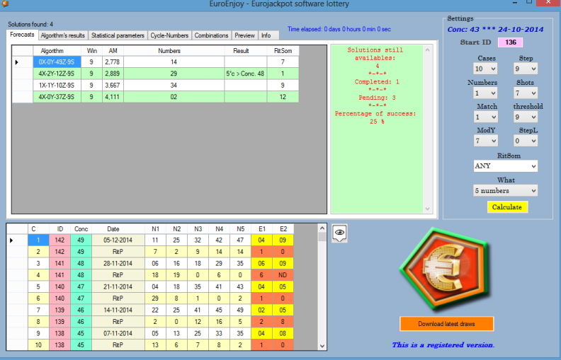561x360 pixels.
Task: Click the ND cell in E2 column
Action: [x=283, y=275]
